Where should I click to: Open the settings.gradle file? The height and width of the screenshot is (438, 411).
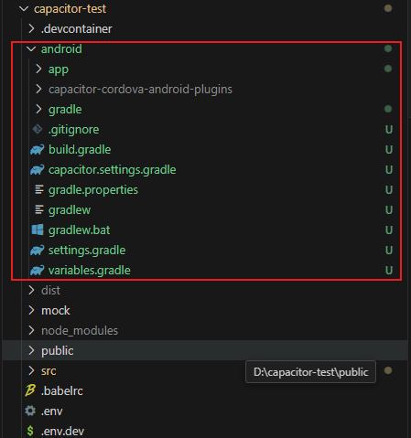[87, 251]
